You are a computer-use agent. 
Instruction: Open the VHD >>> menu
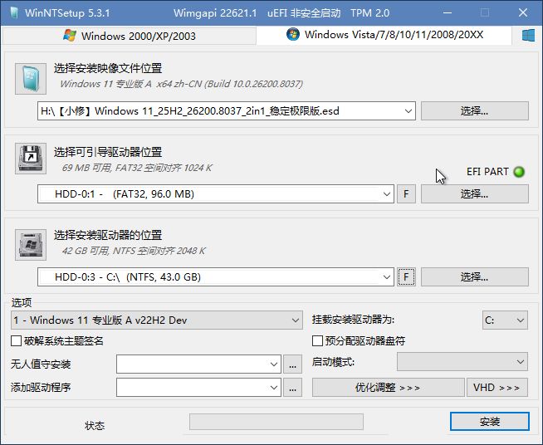[x=497, y=387]
